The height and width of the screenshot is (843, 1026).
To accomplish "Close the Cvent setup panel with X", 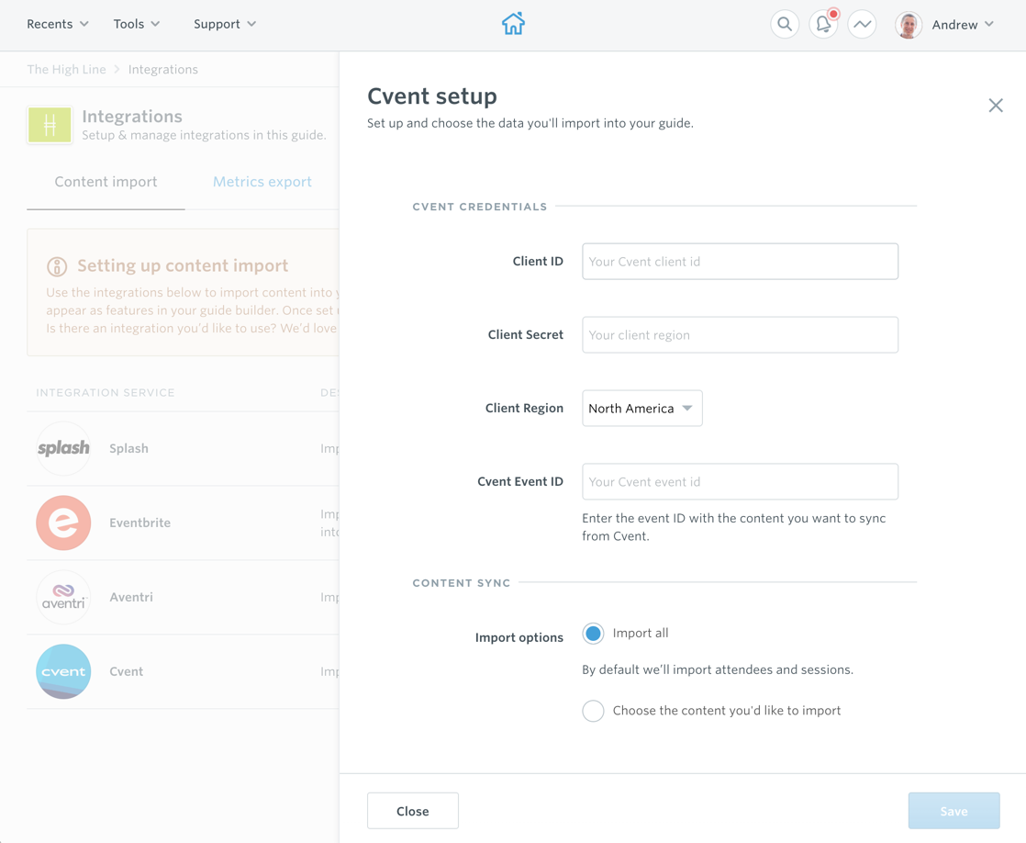I will tap(995, 106).
